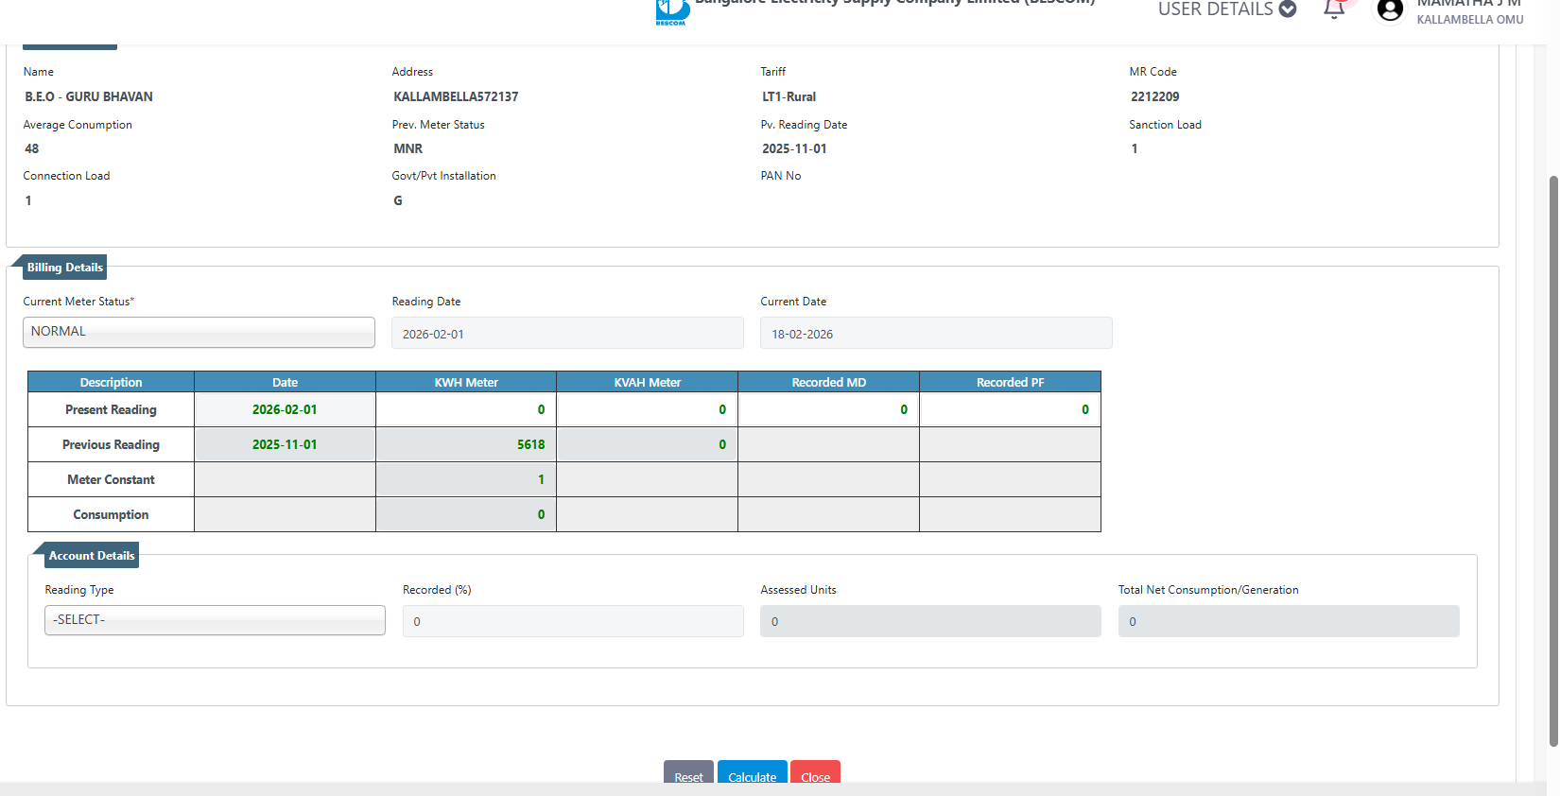Click the BESCOM logo icon
This screenshot has width=1560, height=796.
(672, 11)
